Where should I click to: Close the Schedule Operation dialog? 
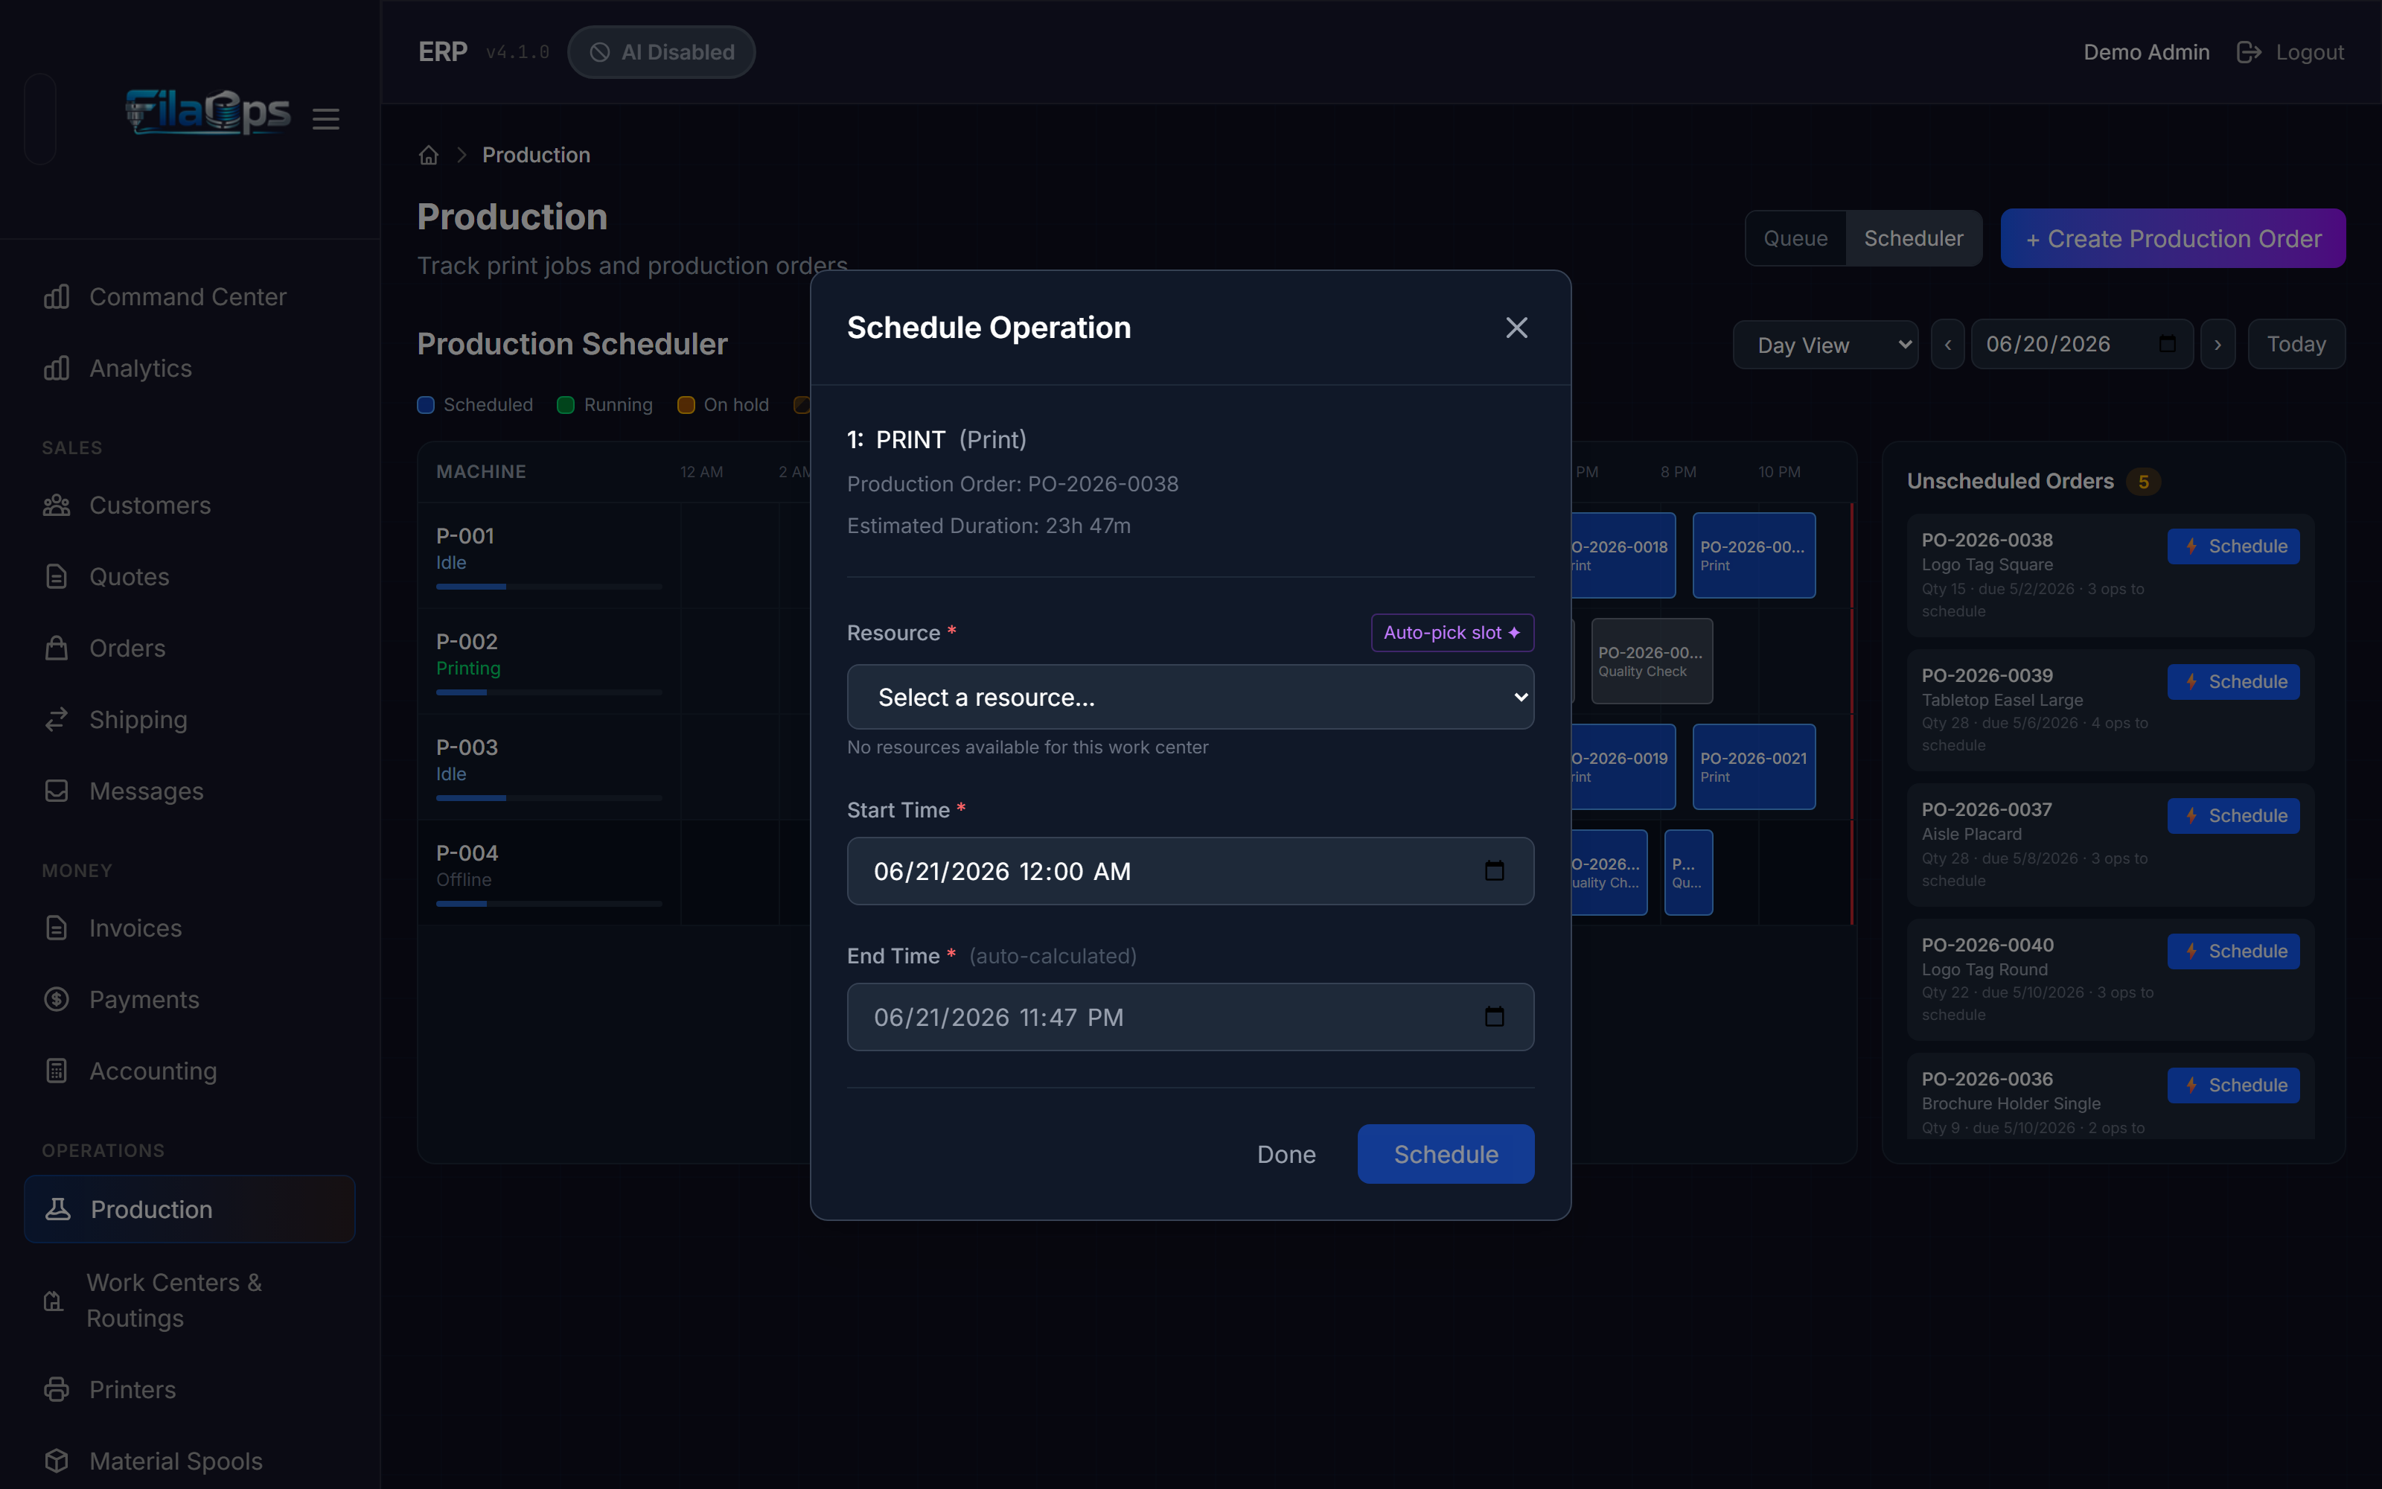[1516, 328]
